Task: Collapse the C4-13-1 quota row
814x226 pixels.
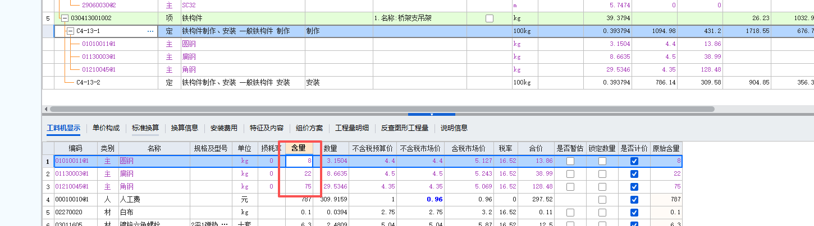Action: coord(71,31)
